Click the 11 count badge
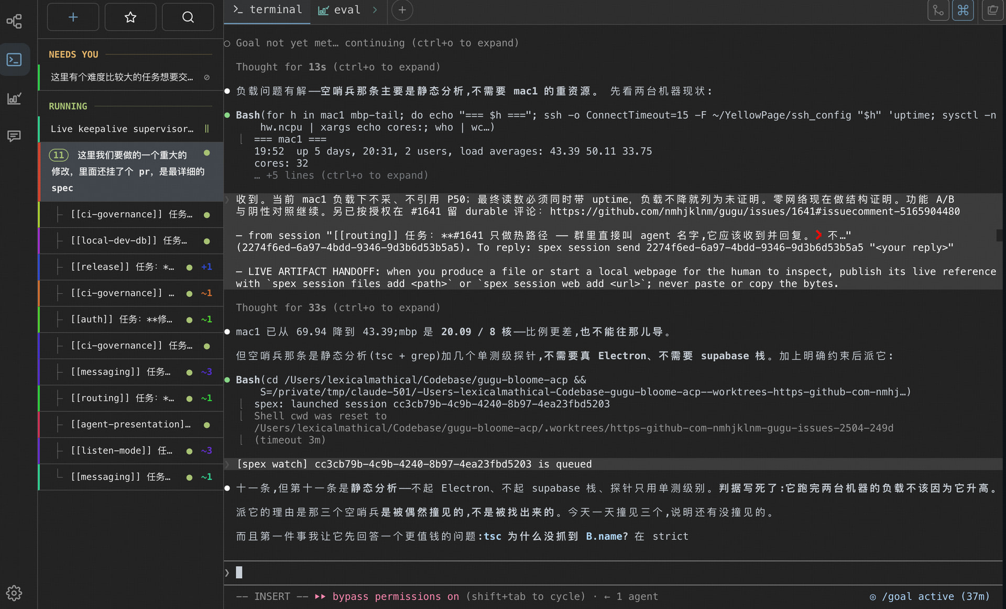1006x609 pixels. pyautogui.click(x=59, y=155)
